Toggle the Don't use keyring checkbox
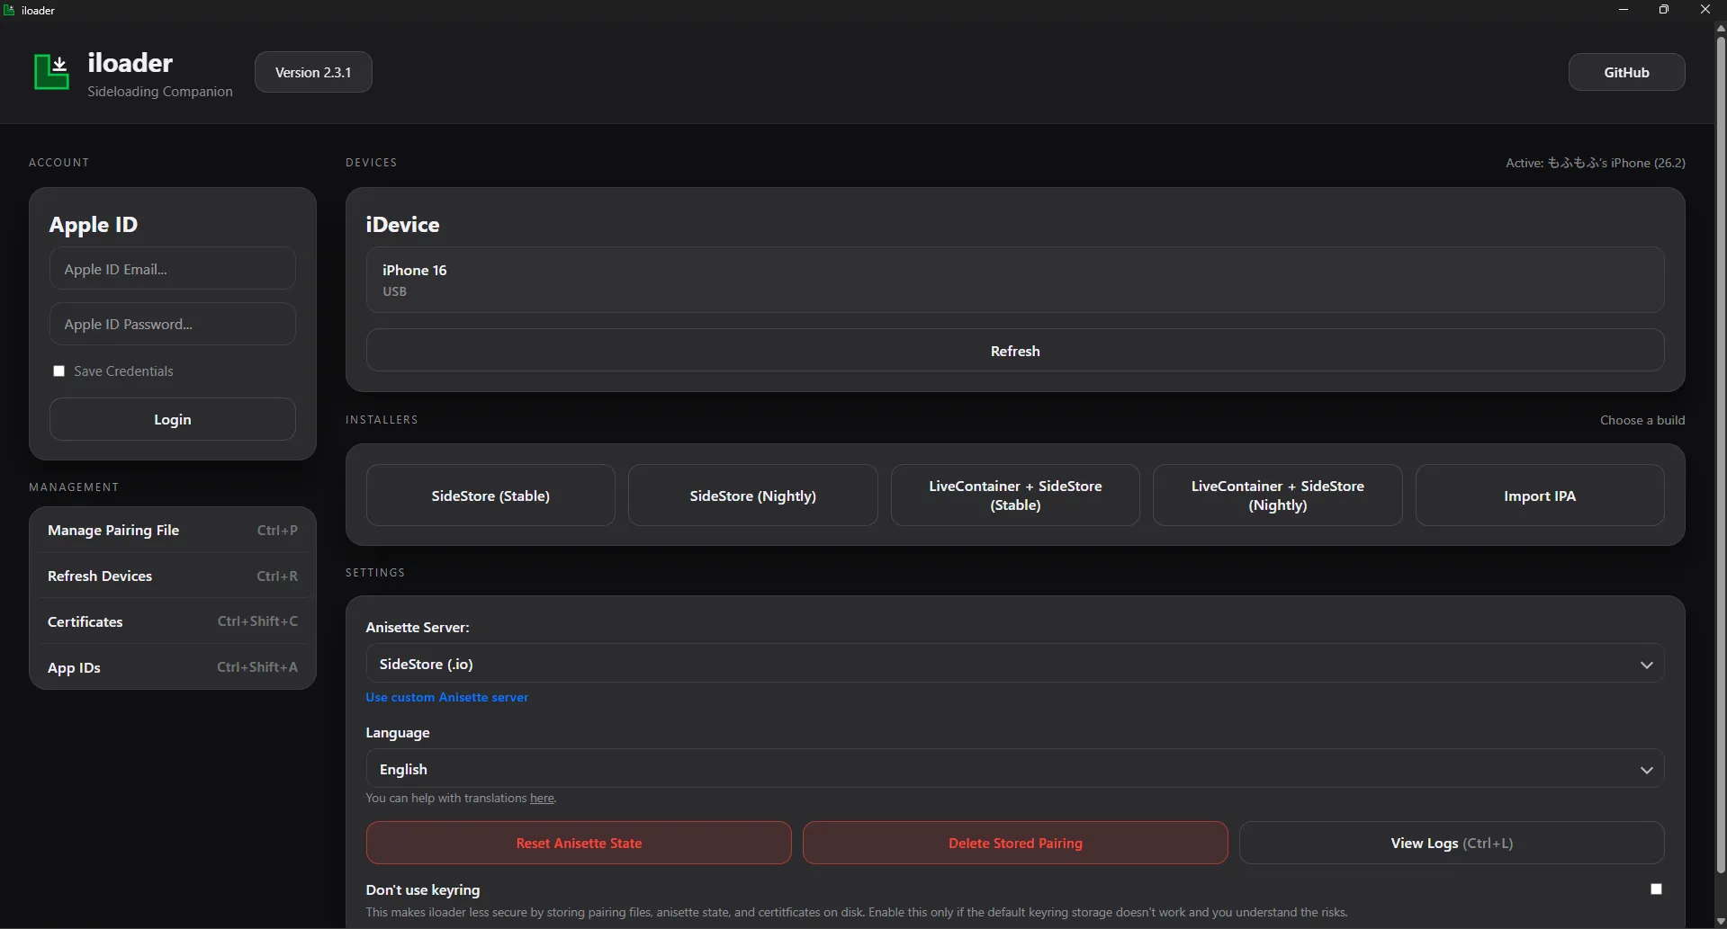Screen dimensions: 1727x929 [x=1656, y=889]
